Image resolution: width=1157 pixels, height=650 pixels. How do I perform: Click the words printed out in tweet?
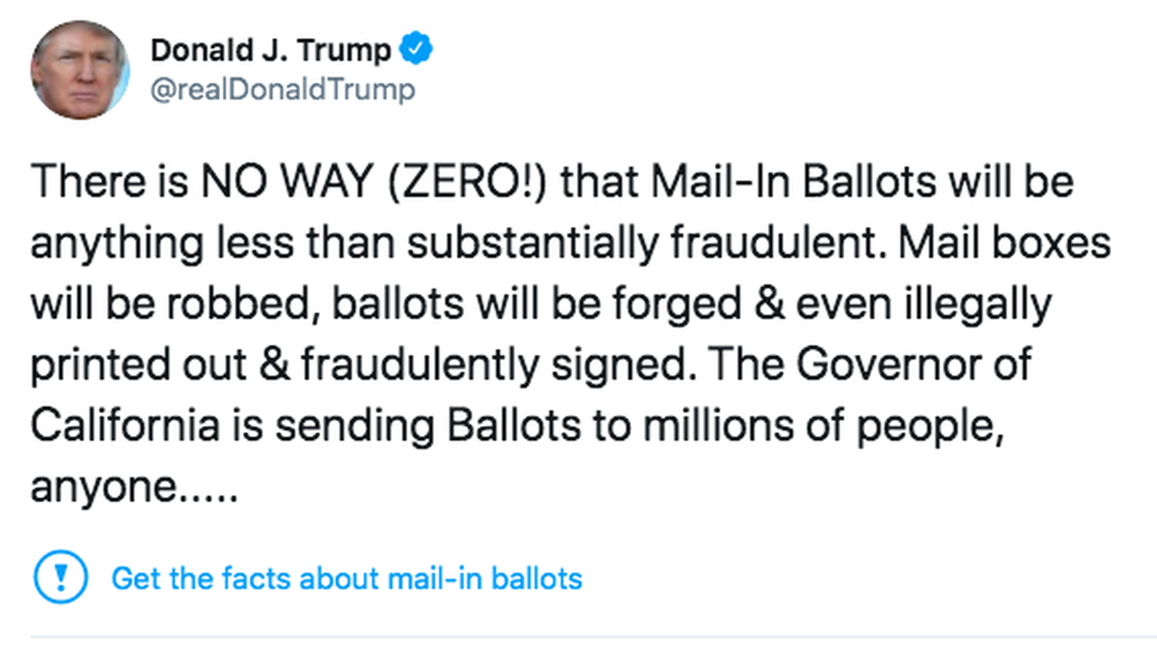point(138,366)
